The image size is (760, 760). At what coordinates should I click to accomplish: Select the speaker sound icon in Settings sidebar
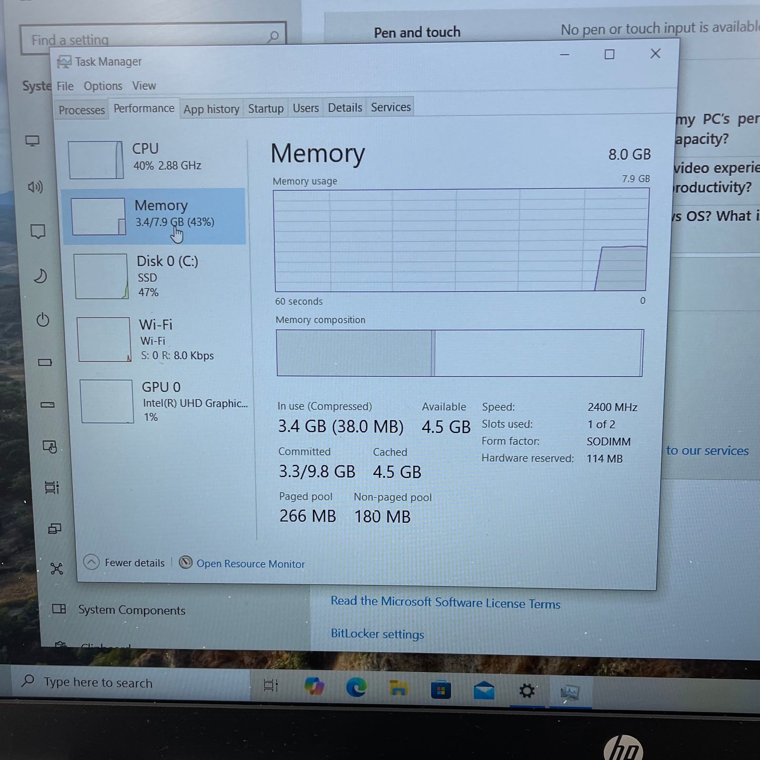[x=35, y=187]
